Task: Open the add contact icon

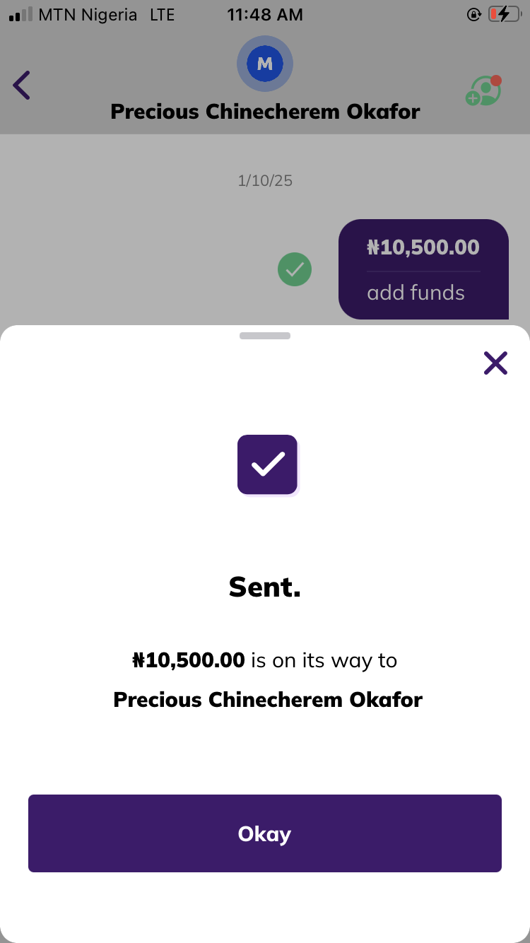Action: tap(483, 91)
